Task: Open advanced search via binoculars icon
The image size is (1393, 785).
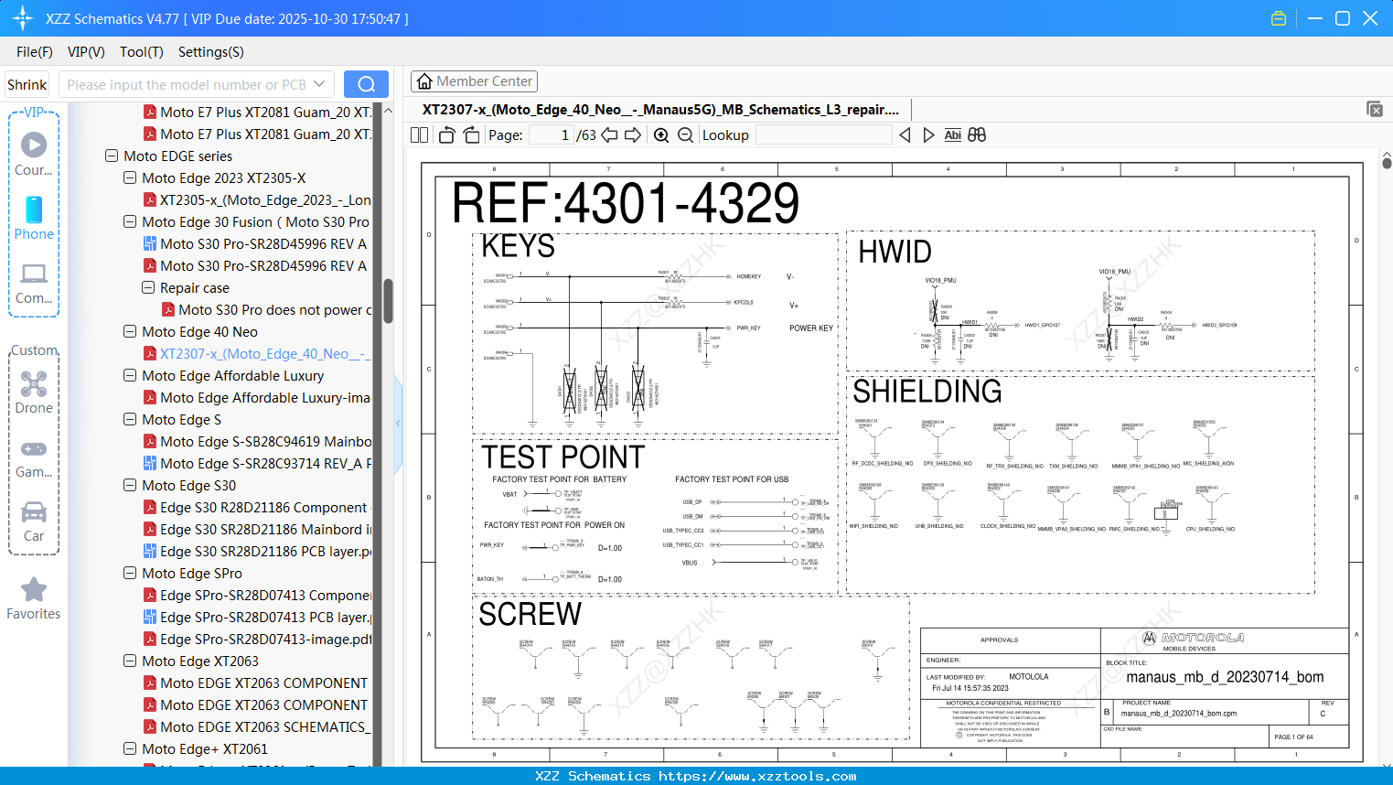Action: (x=976, y=134)
